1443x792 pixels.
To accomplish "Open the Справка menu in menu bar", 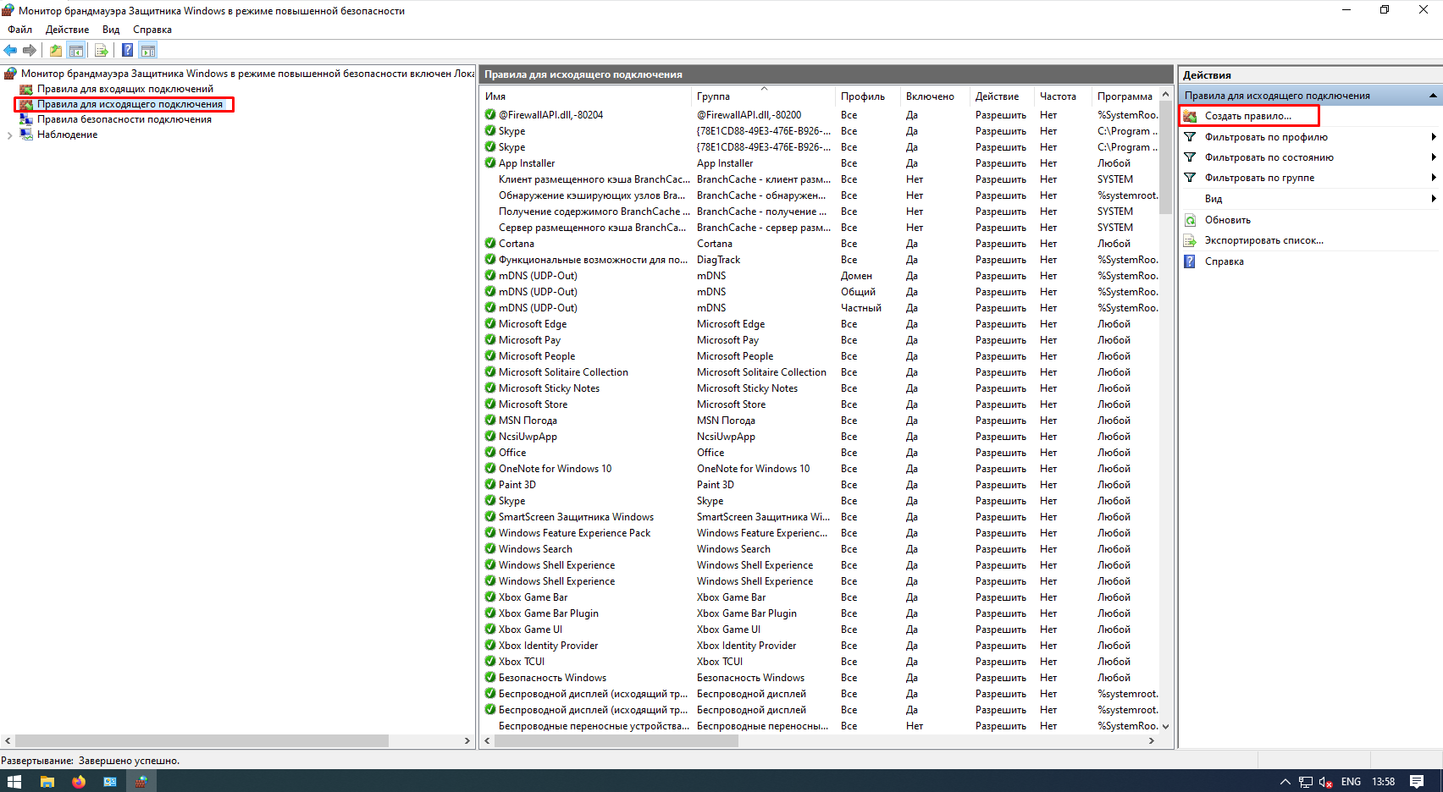I will coord(152,30).
